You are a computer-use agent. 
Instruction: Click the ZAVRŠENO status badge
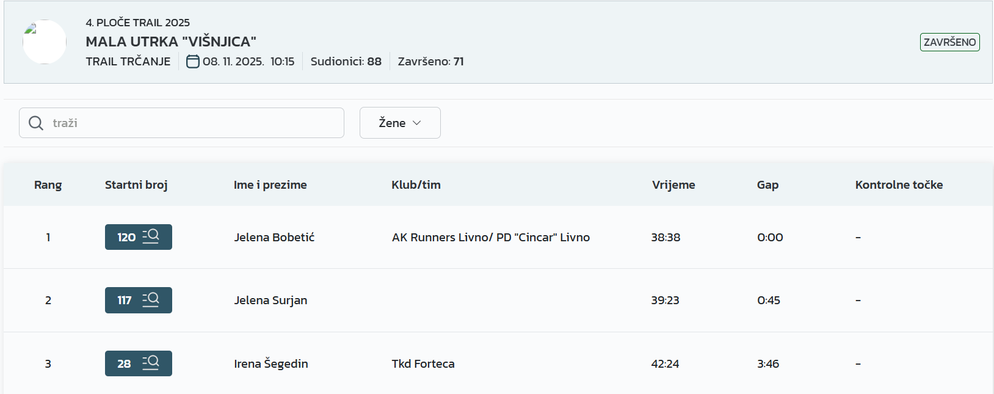tap(949, 42)
